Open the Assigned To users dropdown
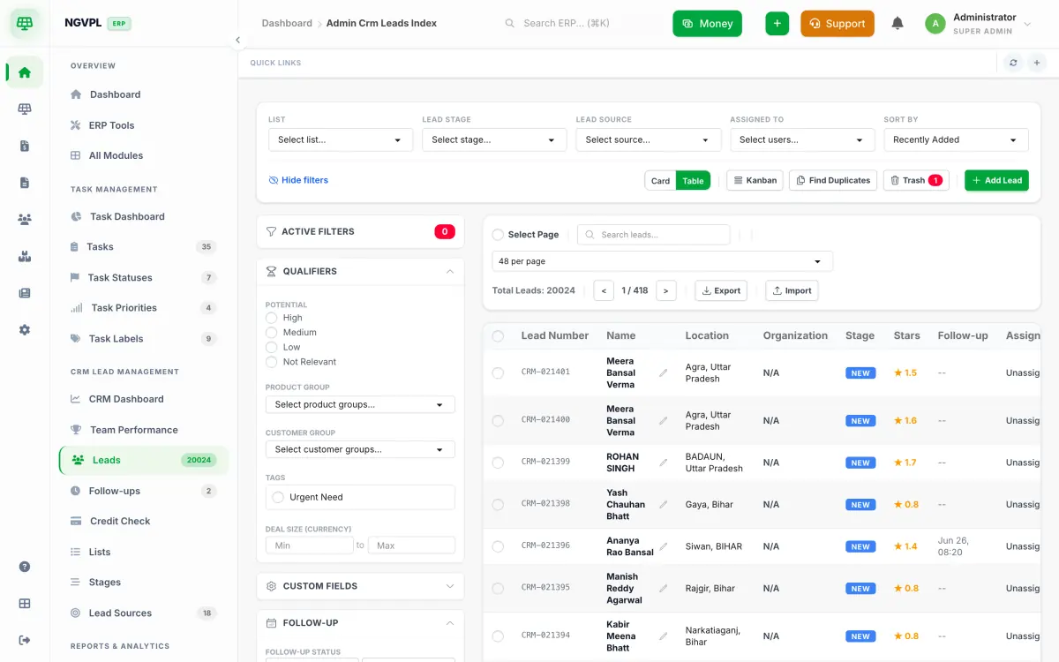The width and height of the screenshot is (1059, 662). tap(802, 139)
